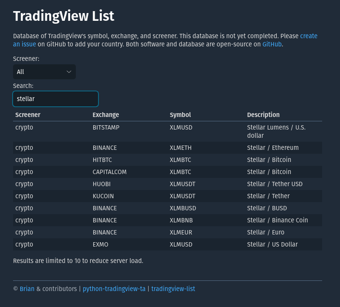This screenshot has width=340, height=307.
Task: Select the BITSTAMP exchange cell
Action: tap(106, 128)
